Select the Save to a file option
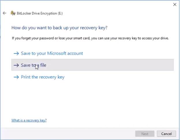Image resolution: width=180 pixels, height=140 pixels. [x=33, y=65]
